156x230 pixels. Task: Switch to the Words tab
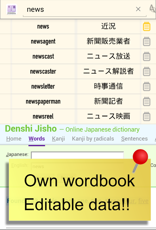point(37,139)
